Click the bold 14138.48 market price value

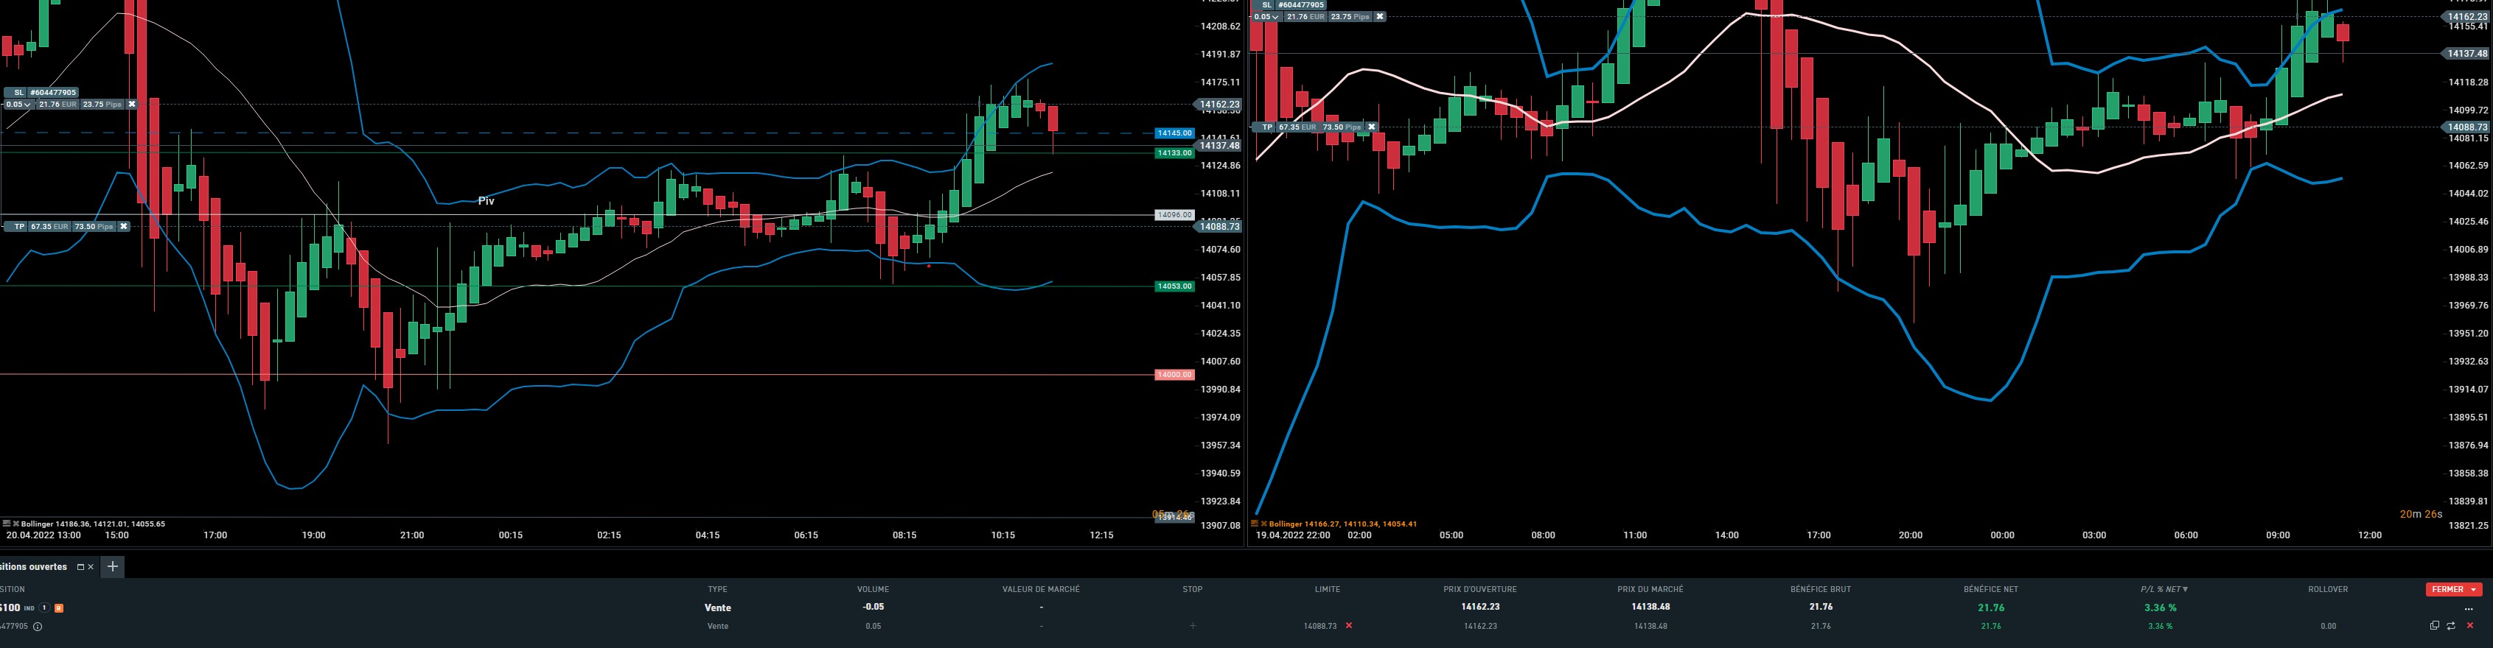tap(1650, 607)
